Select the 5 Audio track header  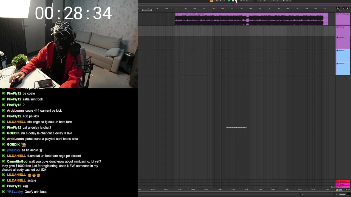(x=343, y=69)
